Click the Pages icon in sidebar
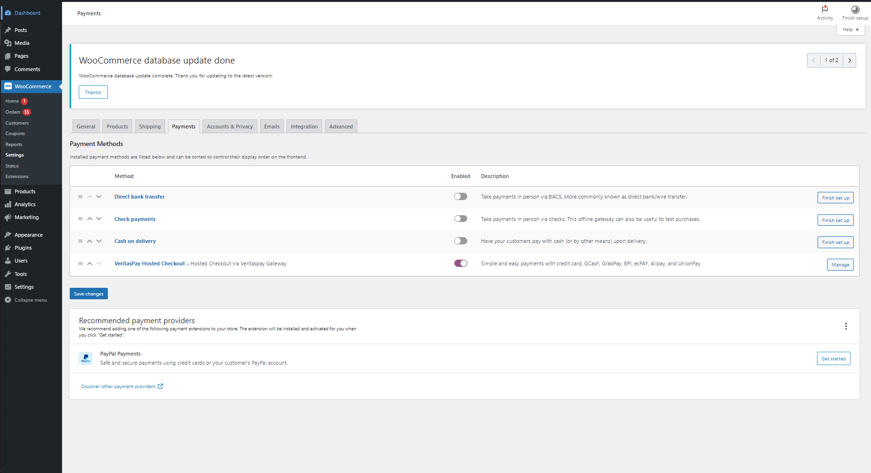Image resolution: width=871 pixels, height=473 pixels. [8, 56]
